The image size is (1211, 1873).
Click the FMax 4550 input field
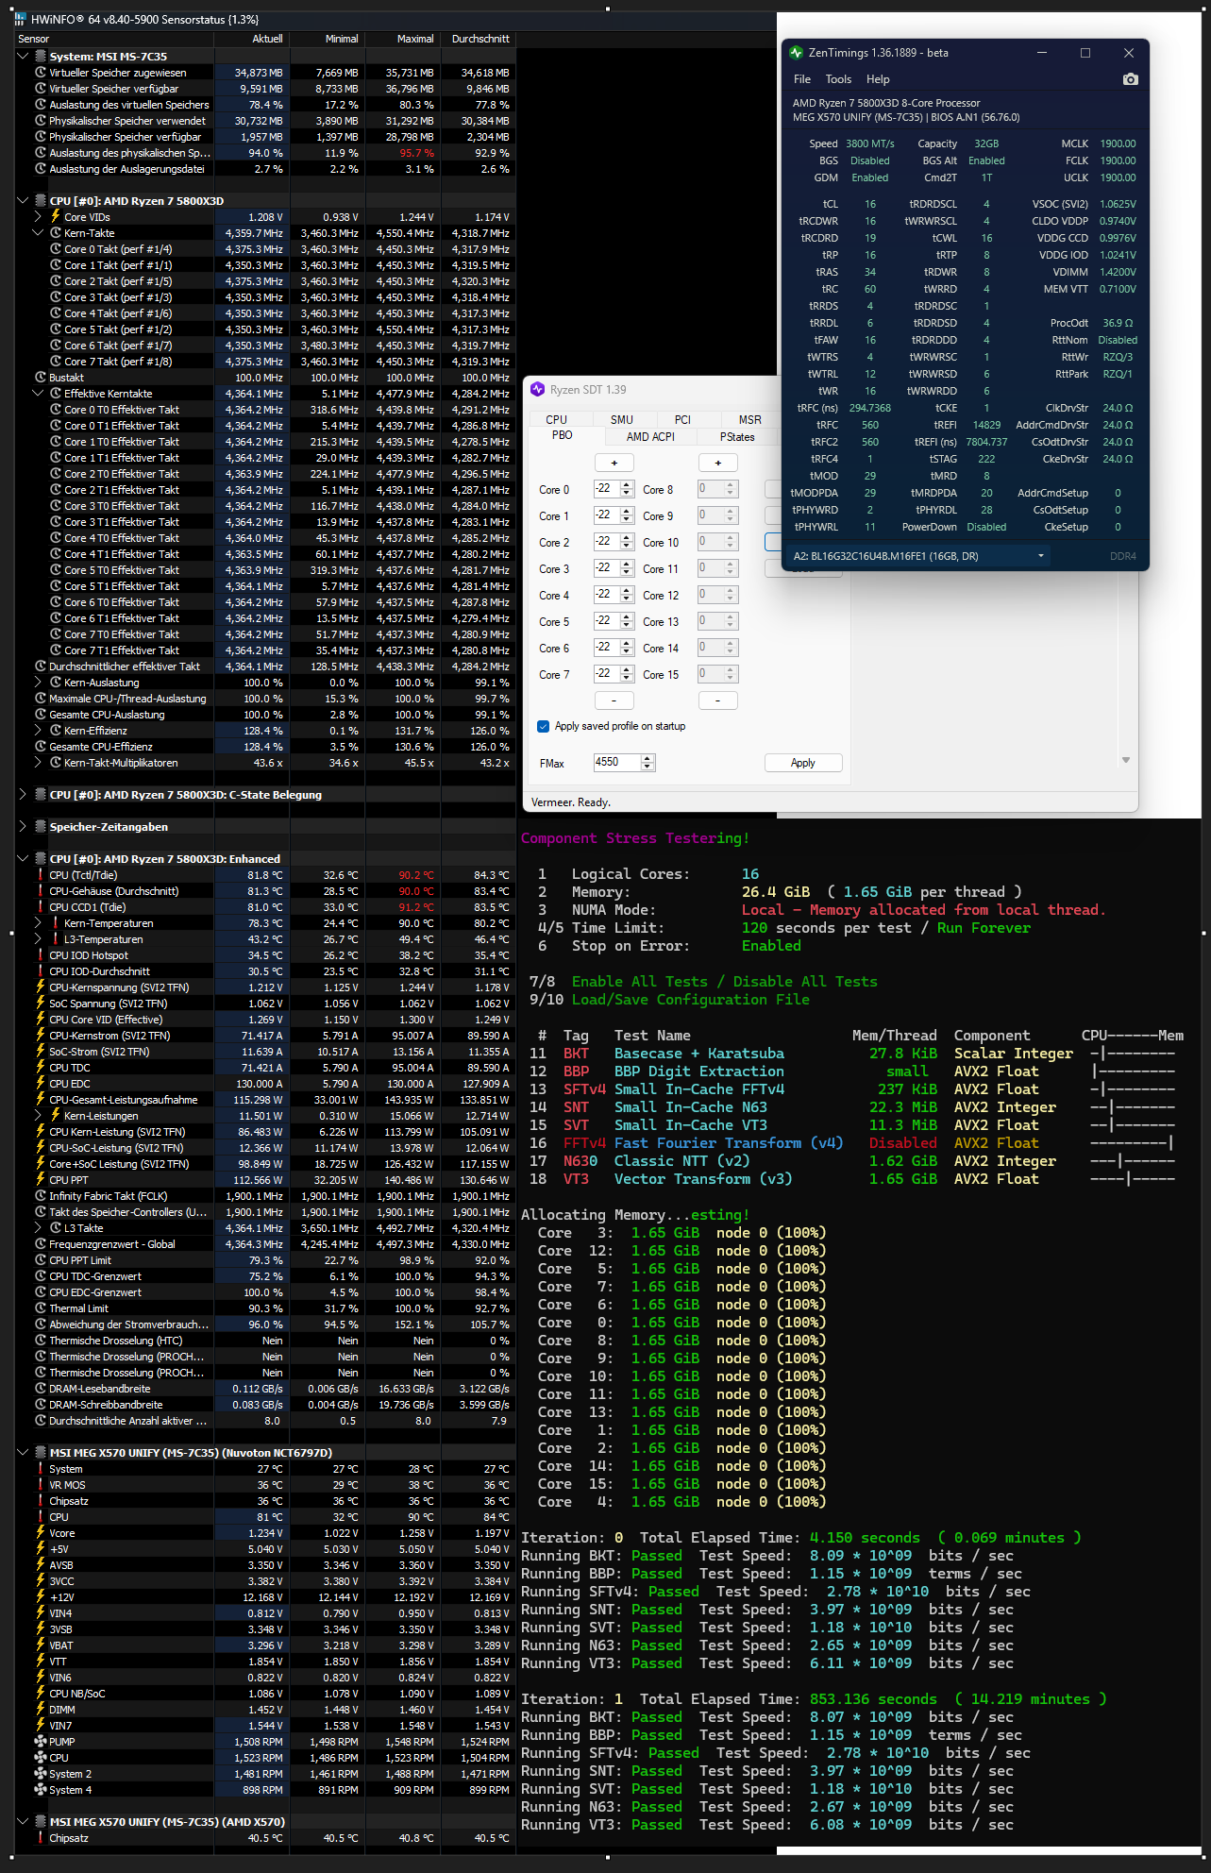point(617,762)
